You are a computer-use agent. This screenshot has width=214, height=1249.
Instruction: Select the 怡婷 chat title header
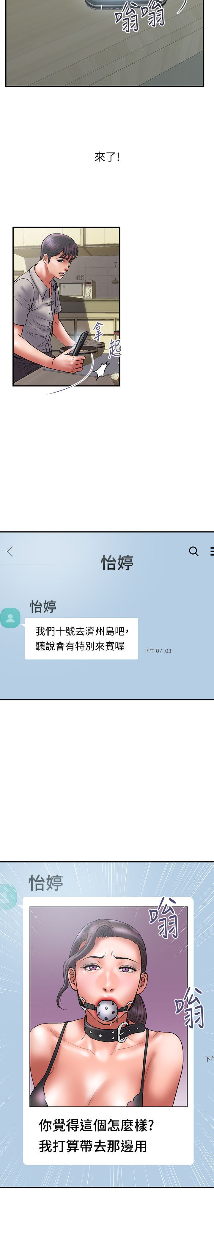click(x=117, y=563)
